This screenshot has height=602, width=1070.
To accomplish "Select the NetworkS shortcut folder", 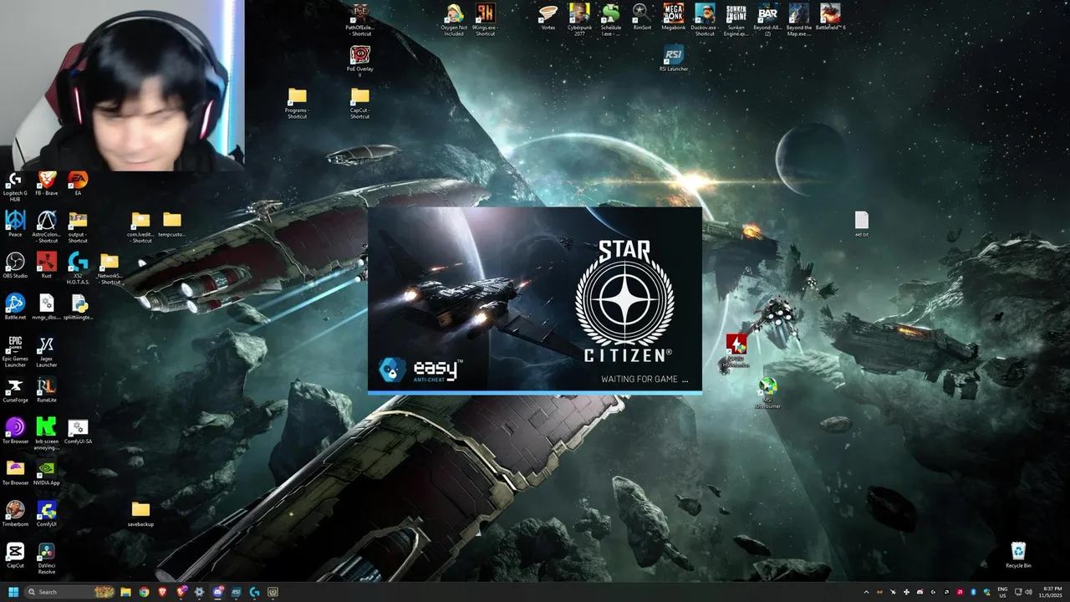I will click(x=110, y=268).
